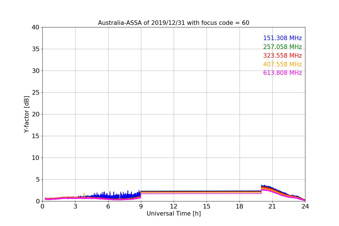Click the y-axis tick label 5
Image resolution: width=339 pixels, height=226 pixels.
(38, 180)
